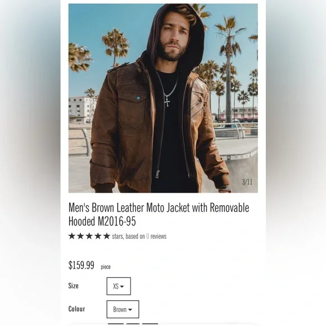Image resolution: width=326 pixels, height=326 pixels.
Task: Click the Colour label
Action: point(76,309)
